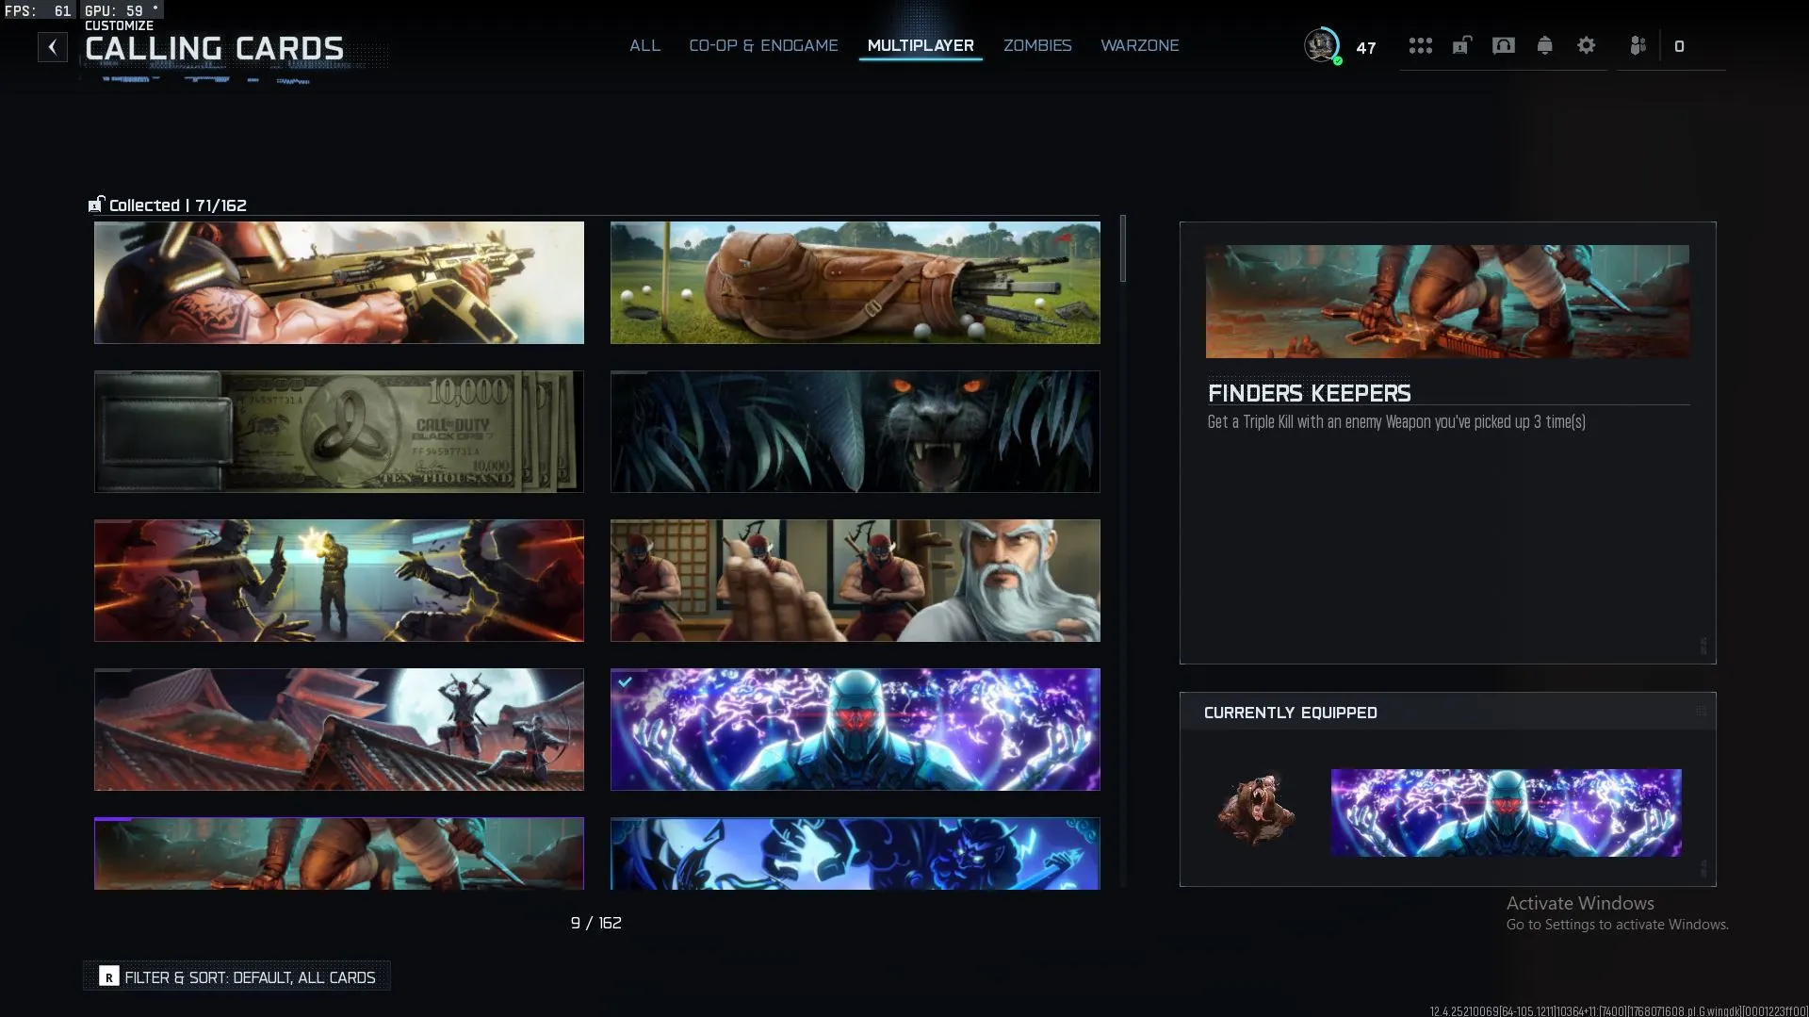Click the 'FINDERS KEEPERS' title
Viewport: 1809px width, 1017px height.
(1309, 393)
